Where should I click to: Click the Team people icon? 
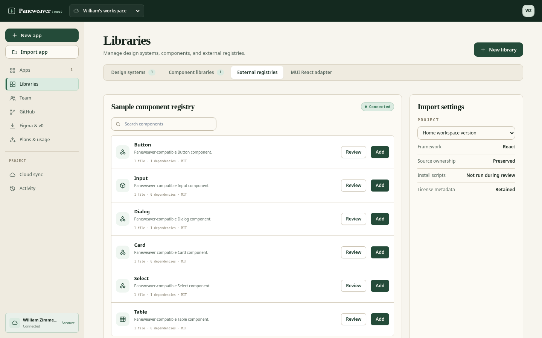(12, 98)
